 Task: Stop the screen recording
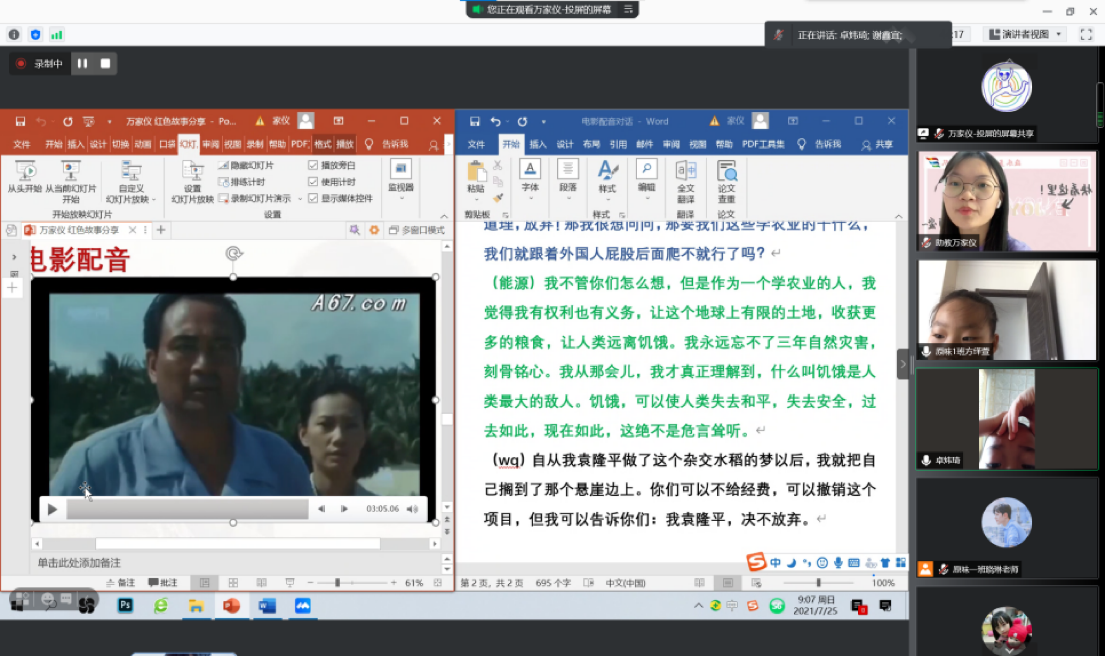[105, 63]
